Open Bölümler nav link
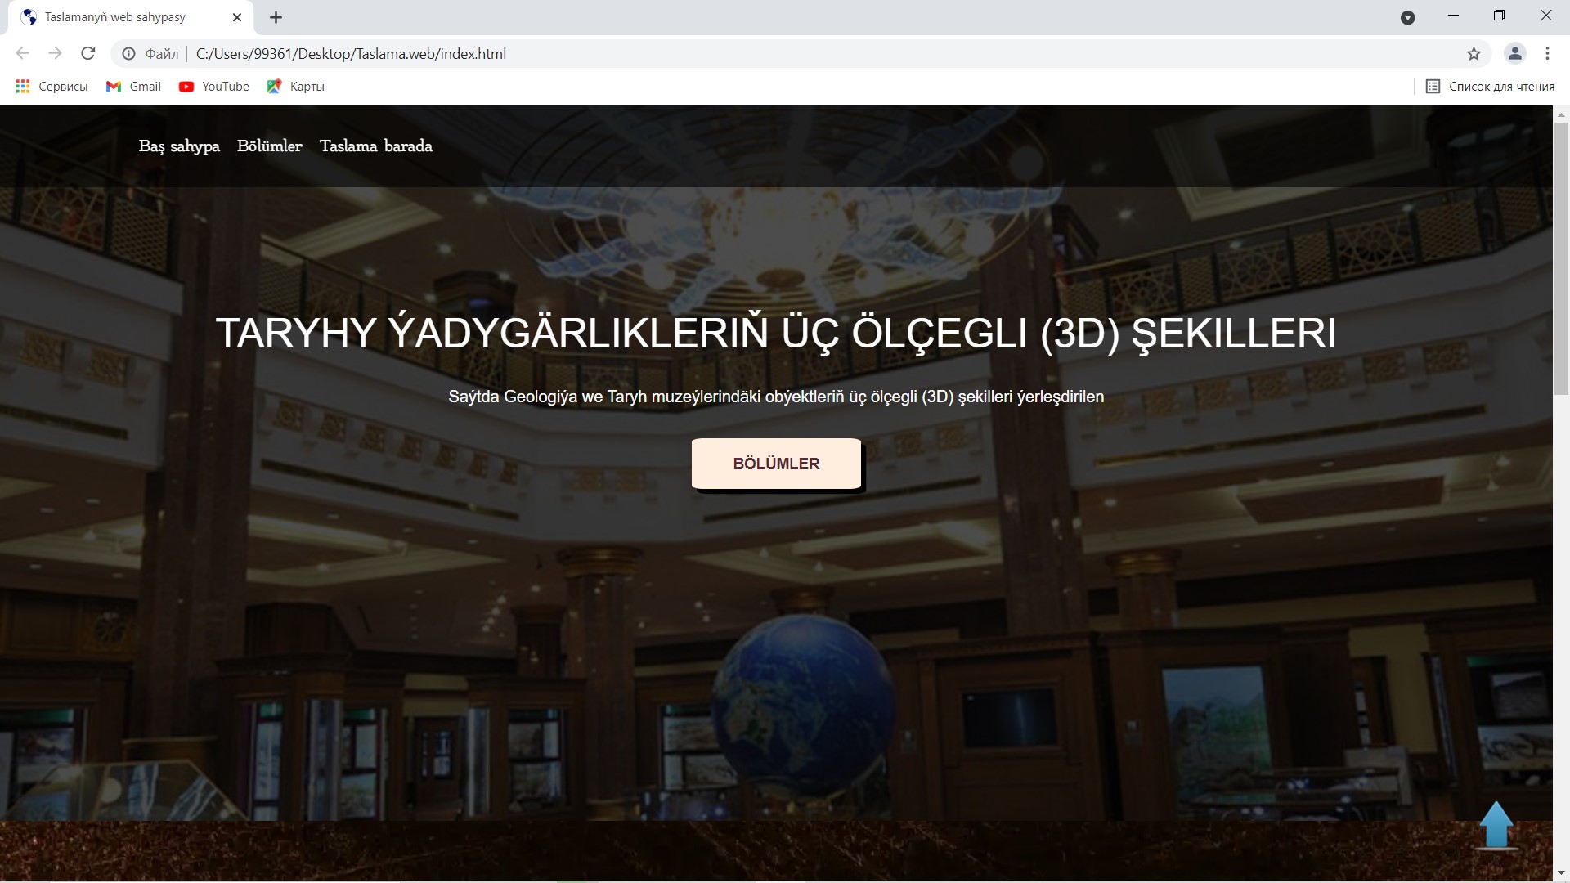Screen dimensions: 1570x883 pyautogui.click(x=270, y=146)
